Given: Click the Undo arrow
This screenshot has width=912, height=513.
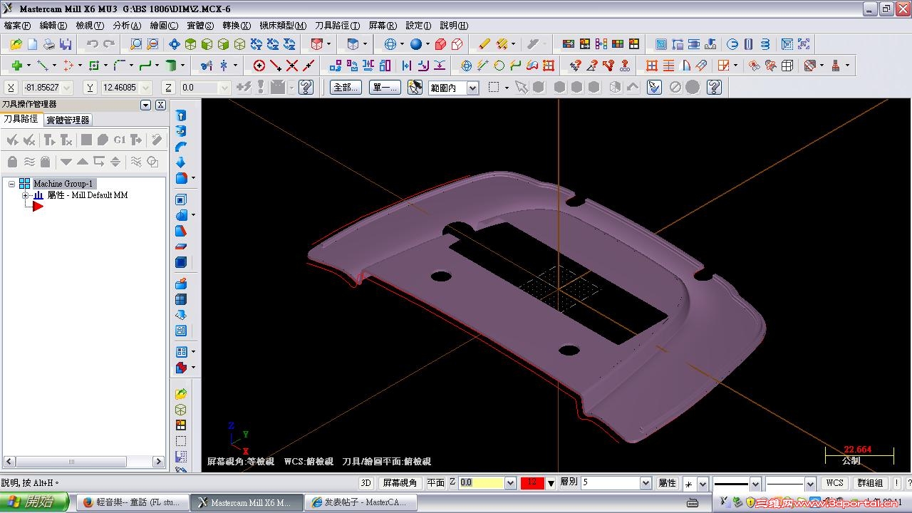Looking at the screenshot, I should pos(92,44).
